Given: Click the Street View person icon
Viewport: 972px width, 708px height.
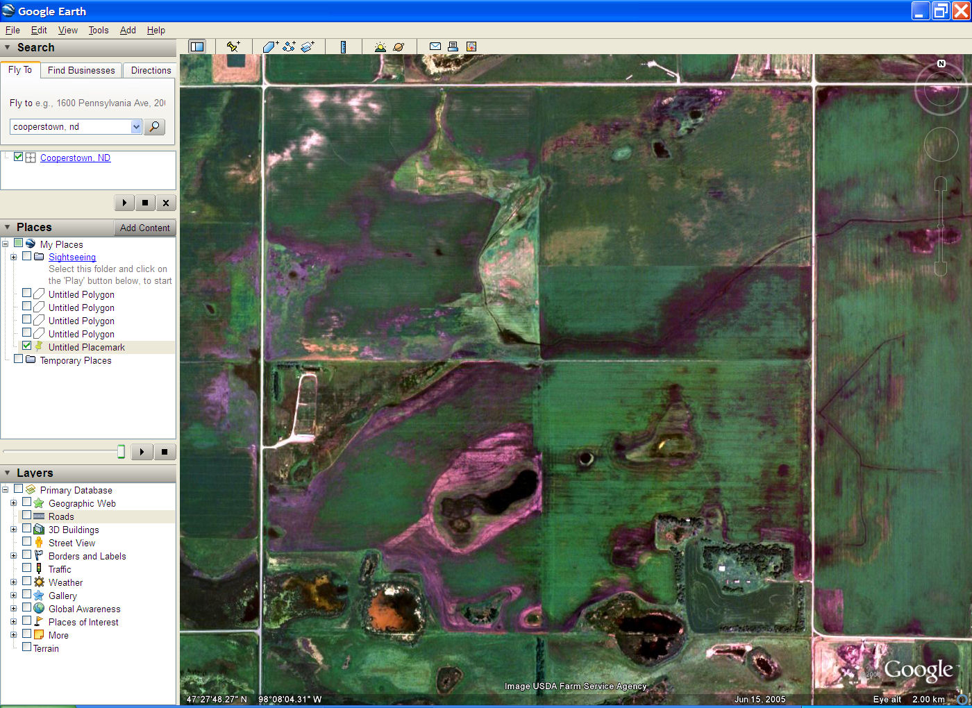Looking at the screenshot, I should (x=39, y=542).
